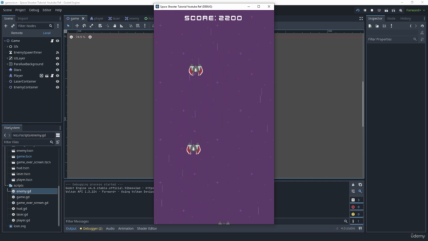This screenshot has width=428, height=241.
Task: Toggle standard messages filter in Output
Action: (x=356, y=200)
